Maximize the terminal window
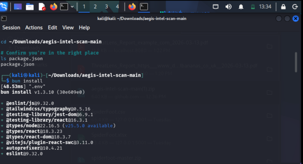The height and width of the screenshot is (164, 303). tap(287, 19)
